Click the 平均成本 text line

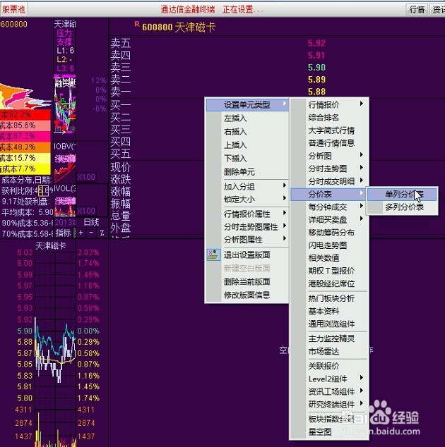coord(28,212)
